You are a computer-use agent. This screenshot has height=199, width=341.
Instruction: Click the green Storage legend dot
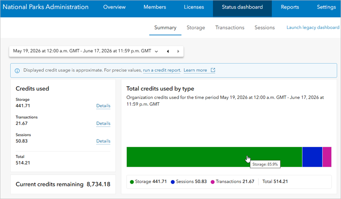[132, 182]
